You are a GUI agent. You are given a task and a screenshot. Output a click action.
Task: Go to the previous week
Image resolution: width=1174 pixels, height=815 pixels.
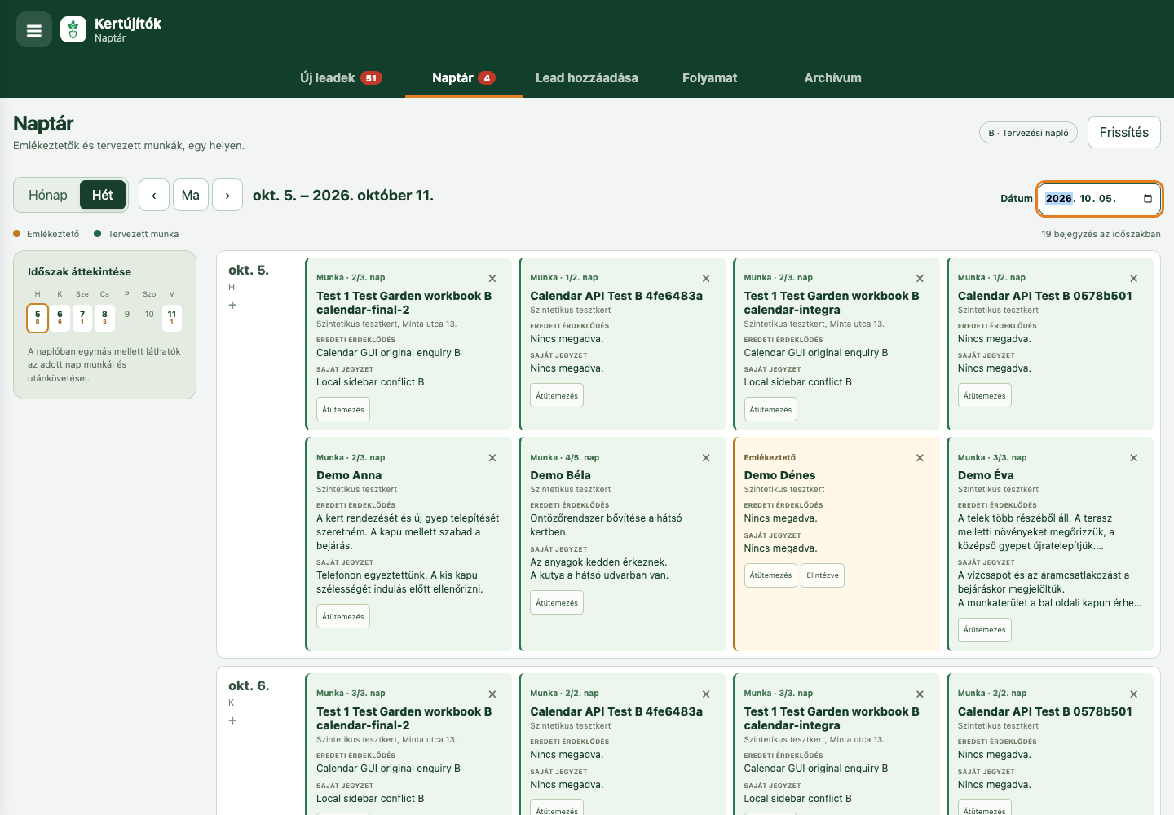(x=154, y=195)
